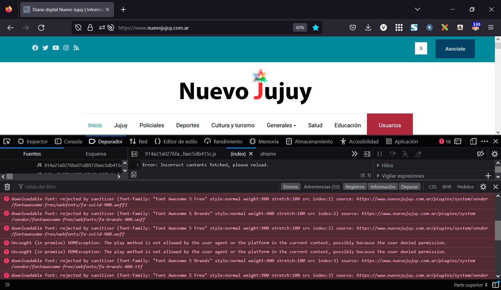
Task: Open DevTools more options ellipsis menu
Action: (x=485, y=141)
